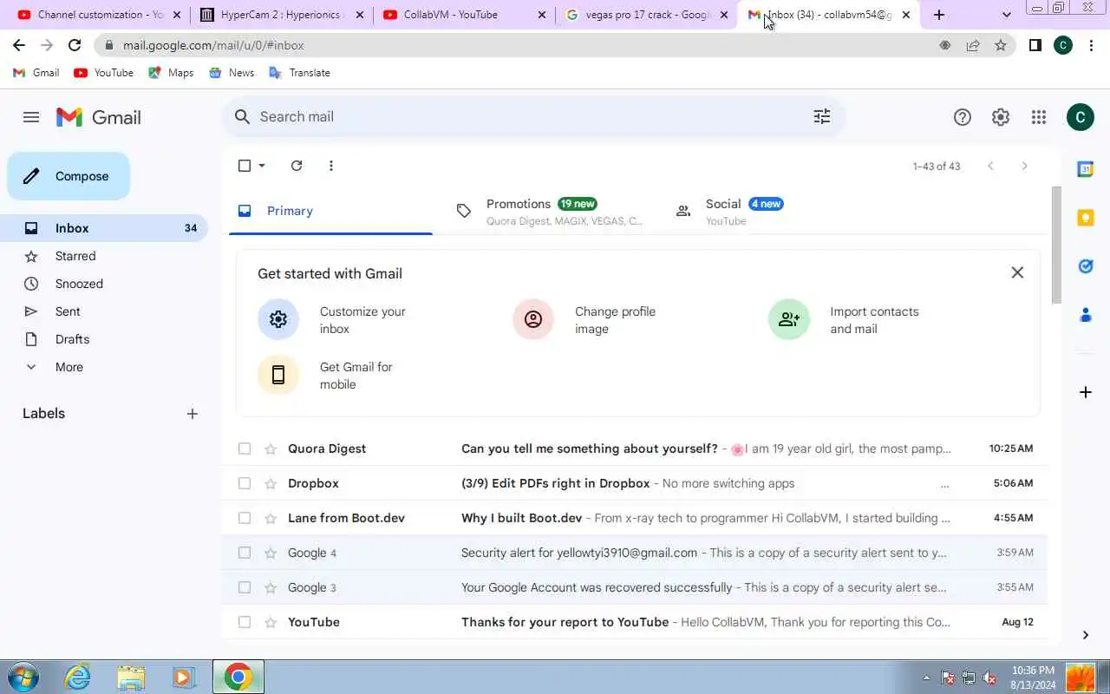Star the YouTube email
The height and width of the screenshot is (694, 1110).
(271, 622)
